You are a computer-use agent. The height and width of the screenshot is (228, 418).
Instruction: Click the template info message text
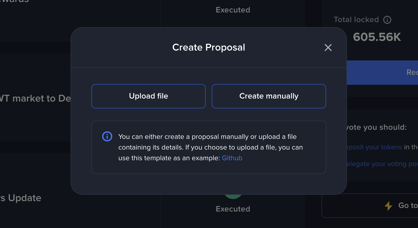point(211,147)
